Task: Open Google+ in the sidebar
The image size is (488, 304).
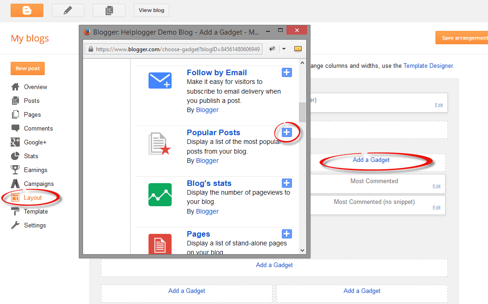Action: pyautogui.click(x=35, y=142)
